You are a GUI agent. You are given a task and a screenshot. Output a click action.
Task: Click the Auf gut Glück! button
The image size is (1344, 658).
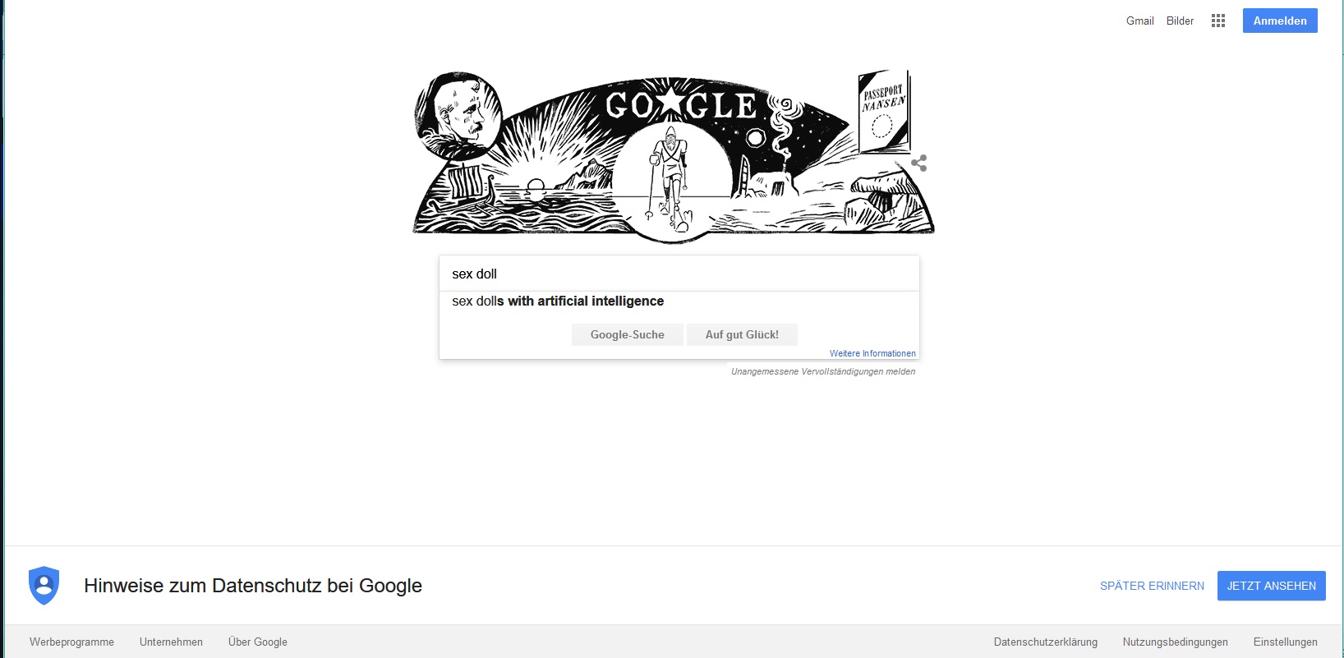(742, 334)
